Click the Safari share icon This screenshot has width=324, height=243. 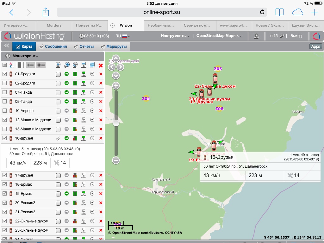[46, 12]
